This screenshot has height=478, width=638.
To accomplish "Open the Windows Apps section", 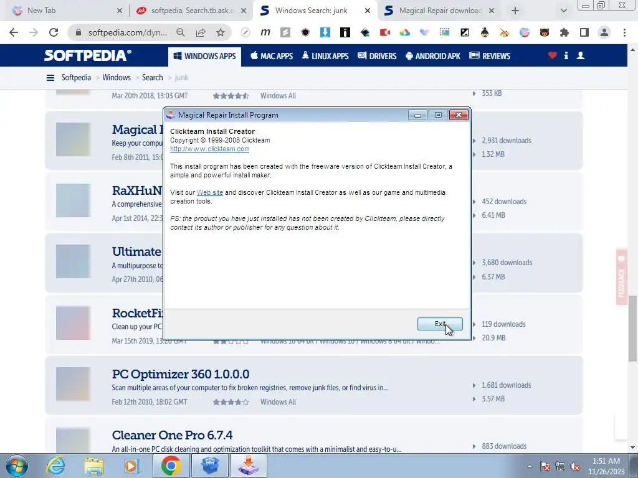I will [204, 56].
